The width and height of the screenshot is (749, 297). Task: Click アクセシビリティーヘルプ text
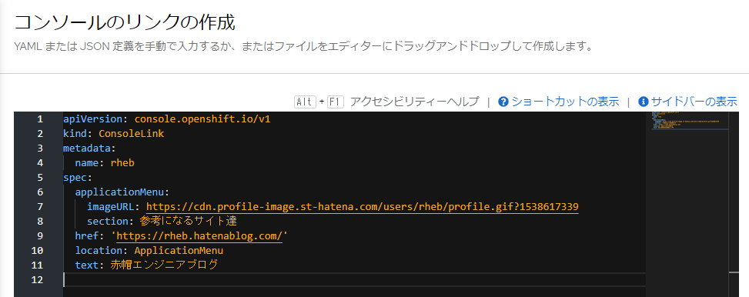click(x=414, y=102)
